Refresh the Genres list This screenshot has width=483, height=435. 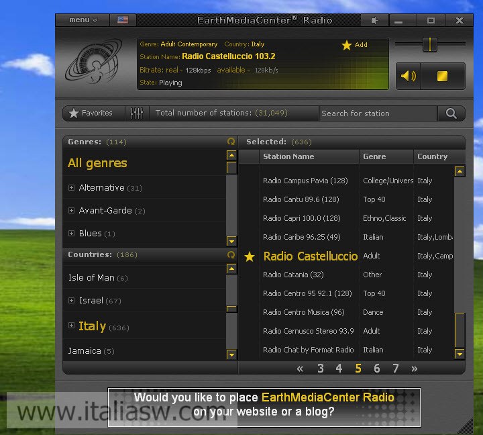[x=231, y=142]
